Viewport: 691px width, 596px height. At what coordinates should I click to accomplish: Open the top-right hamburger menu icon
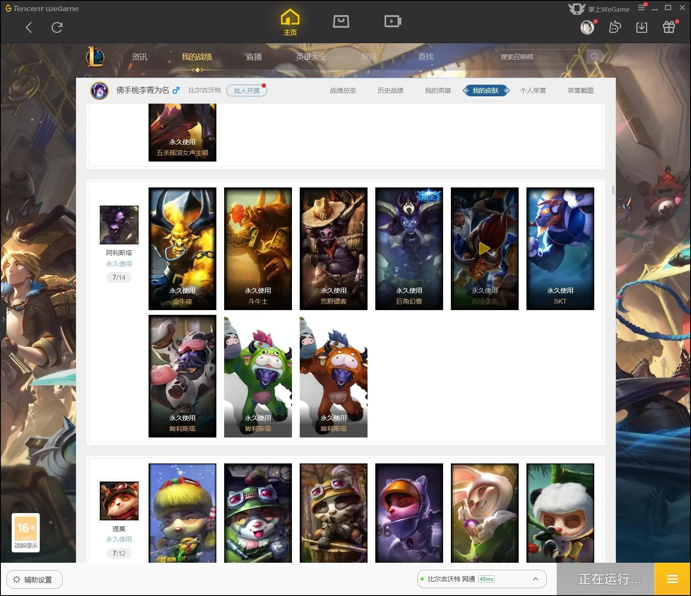641,7
